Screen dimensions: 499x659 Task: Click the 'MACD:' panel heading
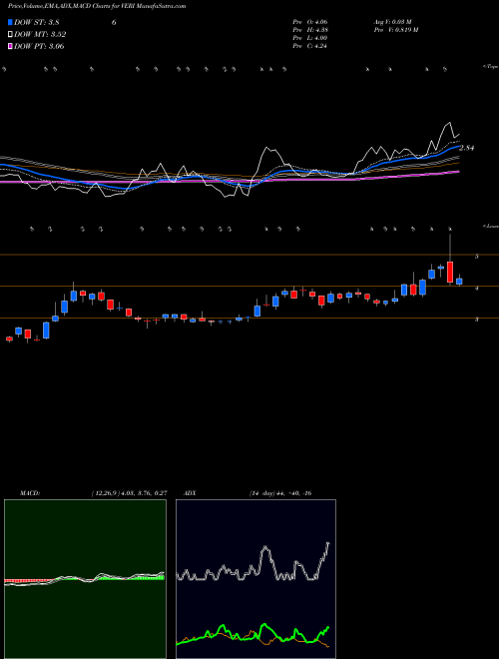coord(29,493)
